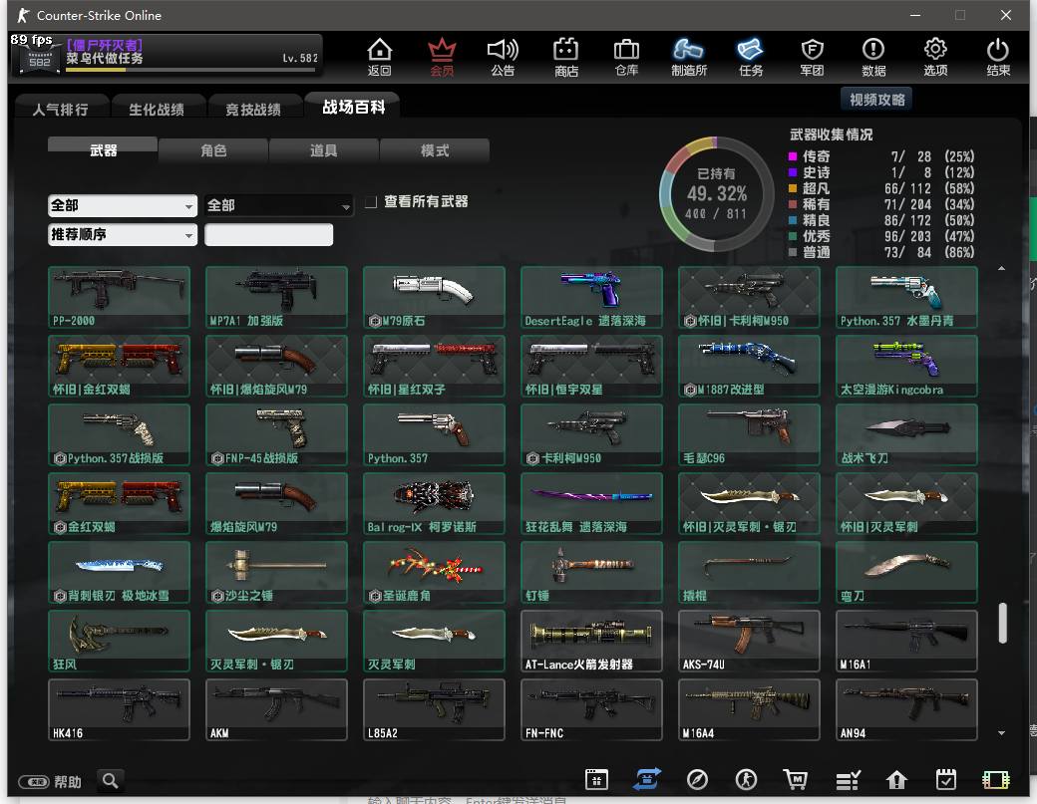
Task: Click the weapon name search input field
Action: [268, 234]
